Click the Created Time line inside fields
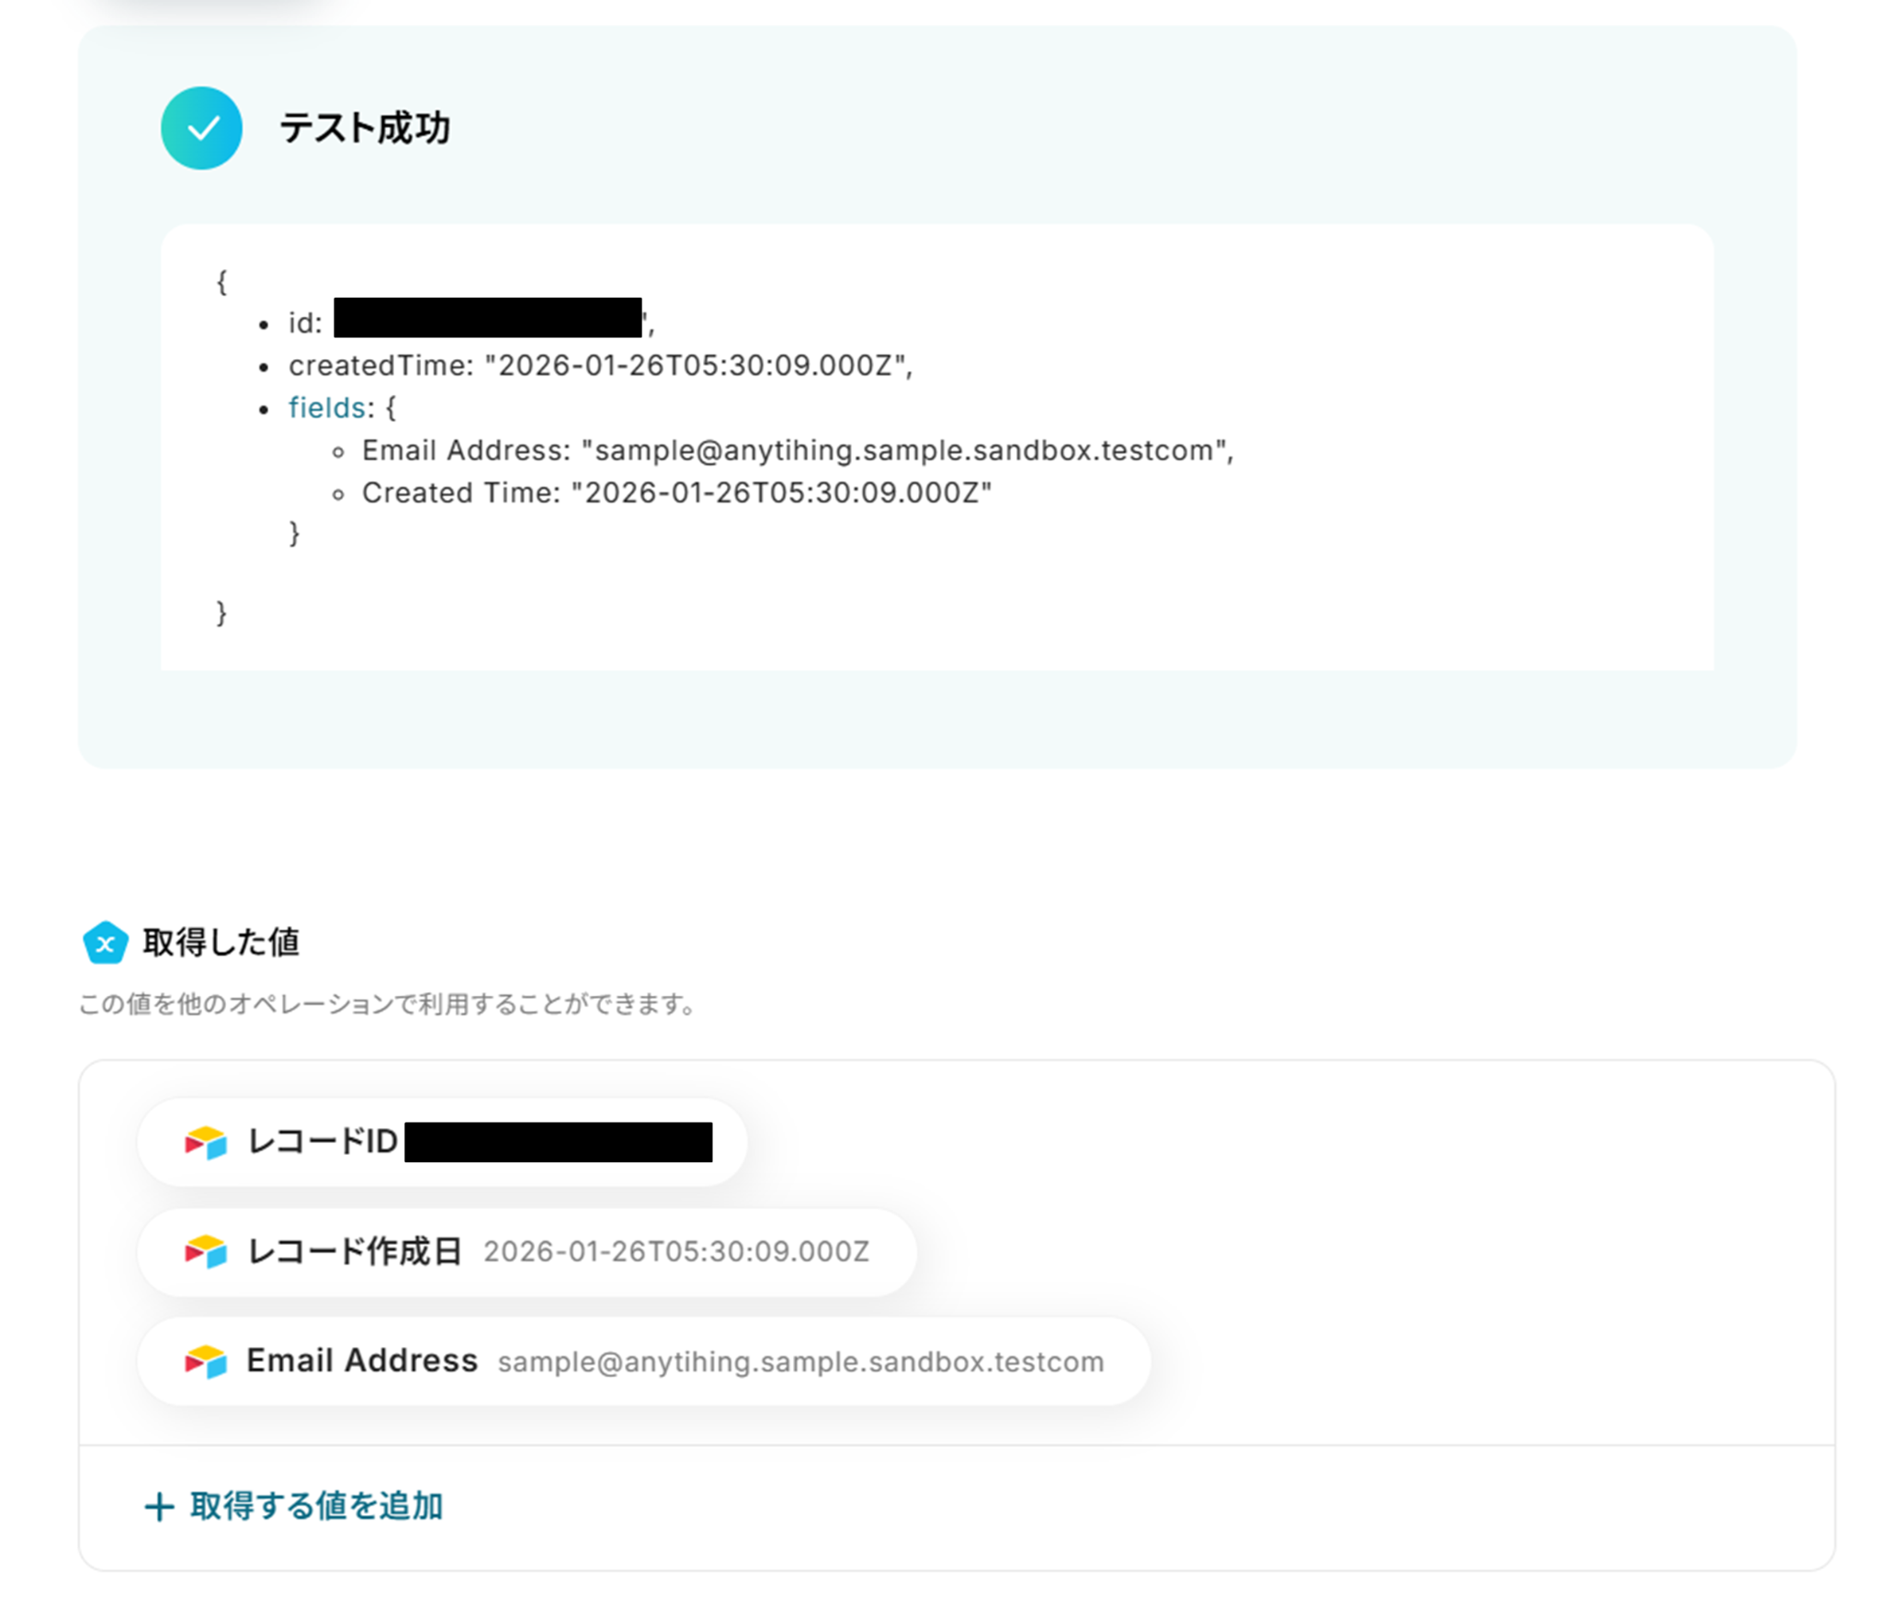The image size is (1882, 1606). (675, 492)
